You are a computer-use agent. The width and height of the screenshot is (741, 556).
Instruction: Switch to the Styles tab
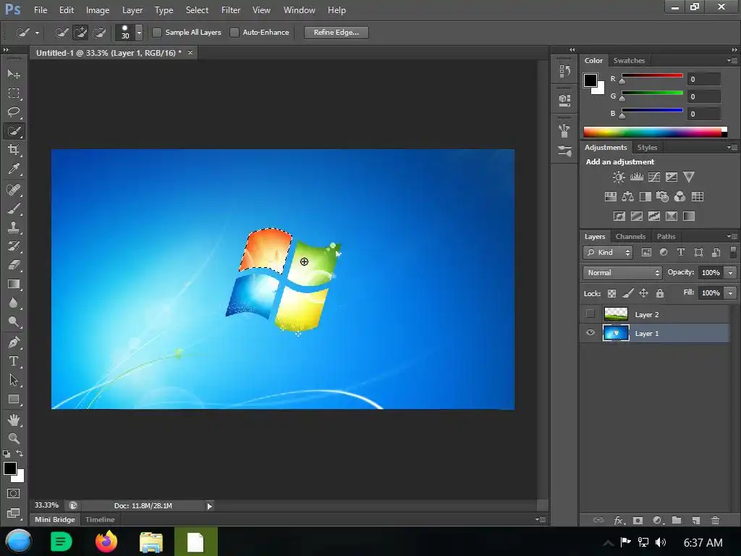pos(647,148)
